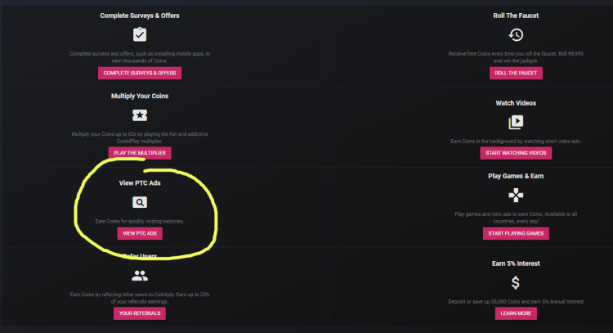
Task: Click the surveys and offers description text
Action: pos(140,57)
